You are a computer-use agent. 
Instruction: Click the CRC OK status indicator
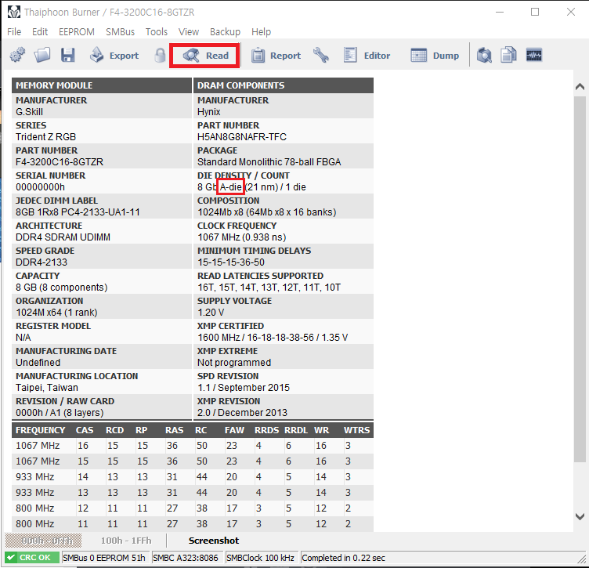[x=32, y=558]
